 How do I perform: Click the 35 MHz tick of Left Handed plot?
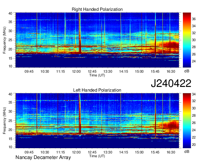11,102
